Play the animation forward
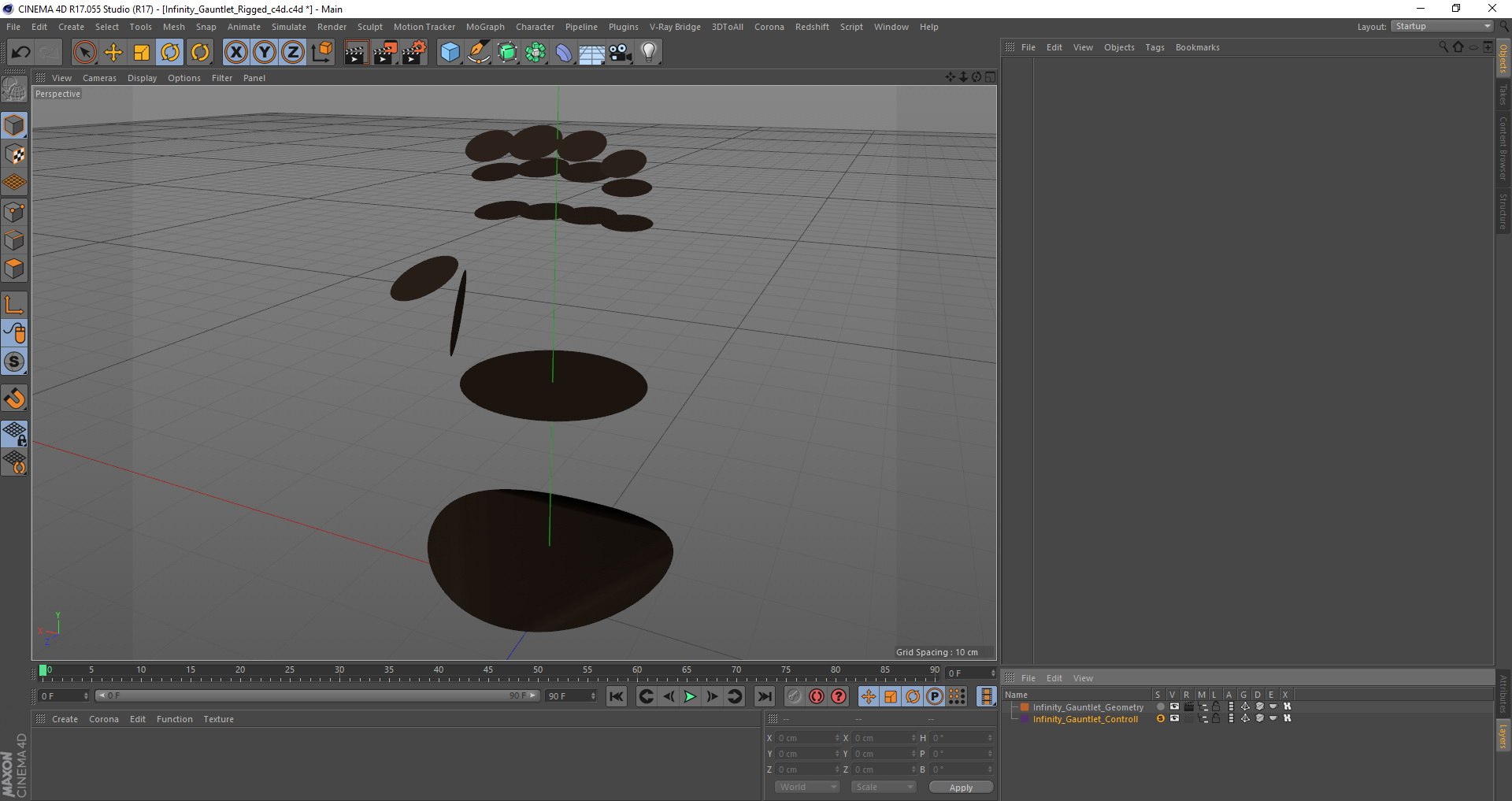Image resolution: width=1512 pixels, height=801 pixels. [x=690, y=696]
